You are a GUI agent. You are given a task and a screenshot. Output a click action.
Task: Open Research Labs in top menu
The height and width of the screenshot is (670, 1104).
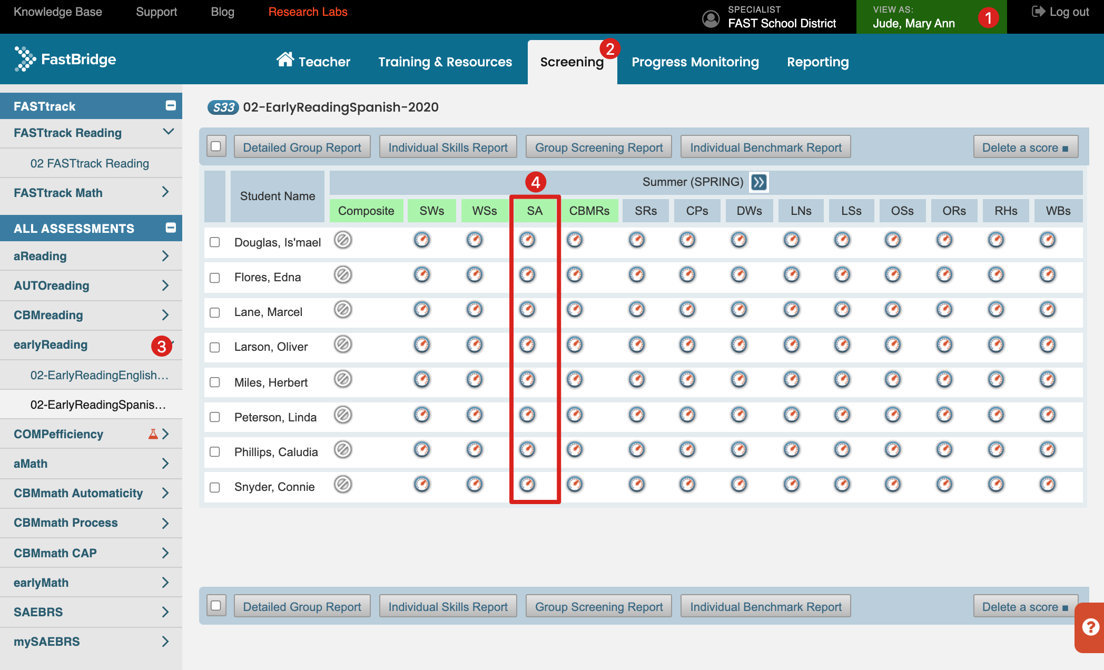(308, 12)
